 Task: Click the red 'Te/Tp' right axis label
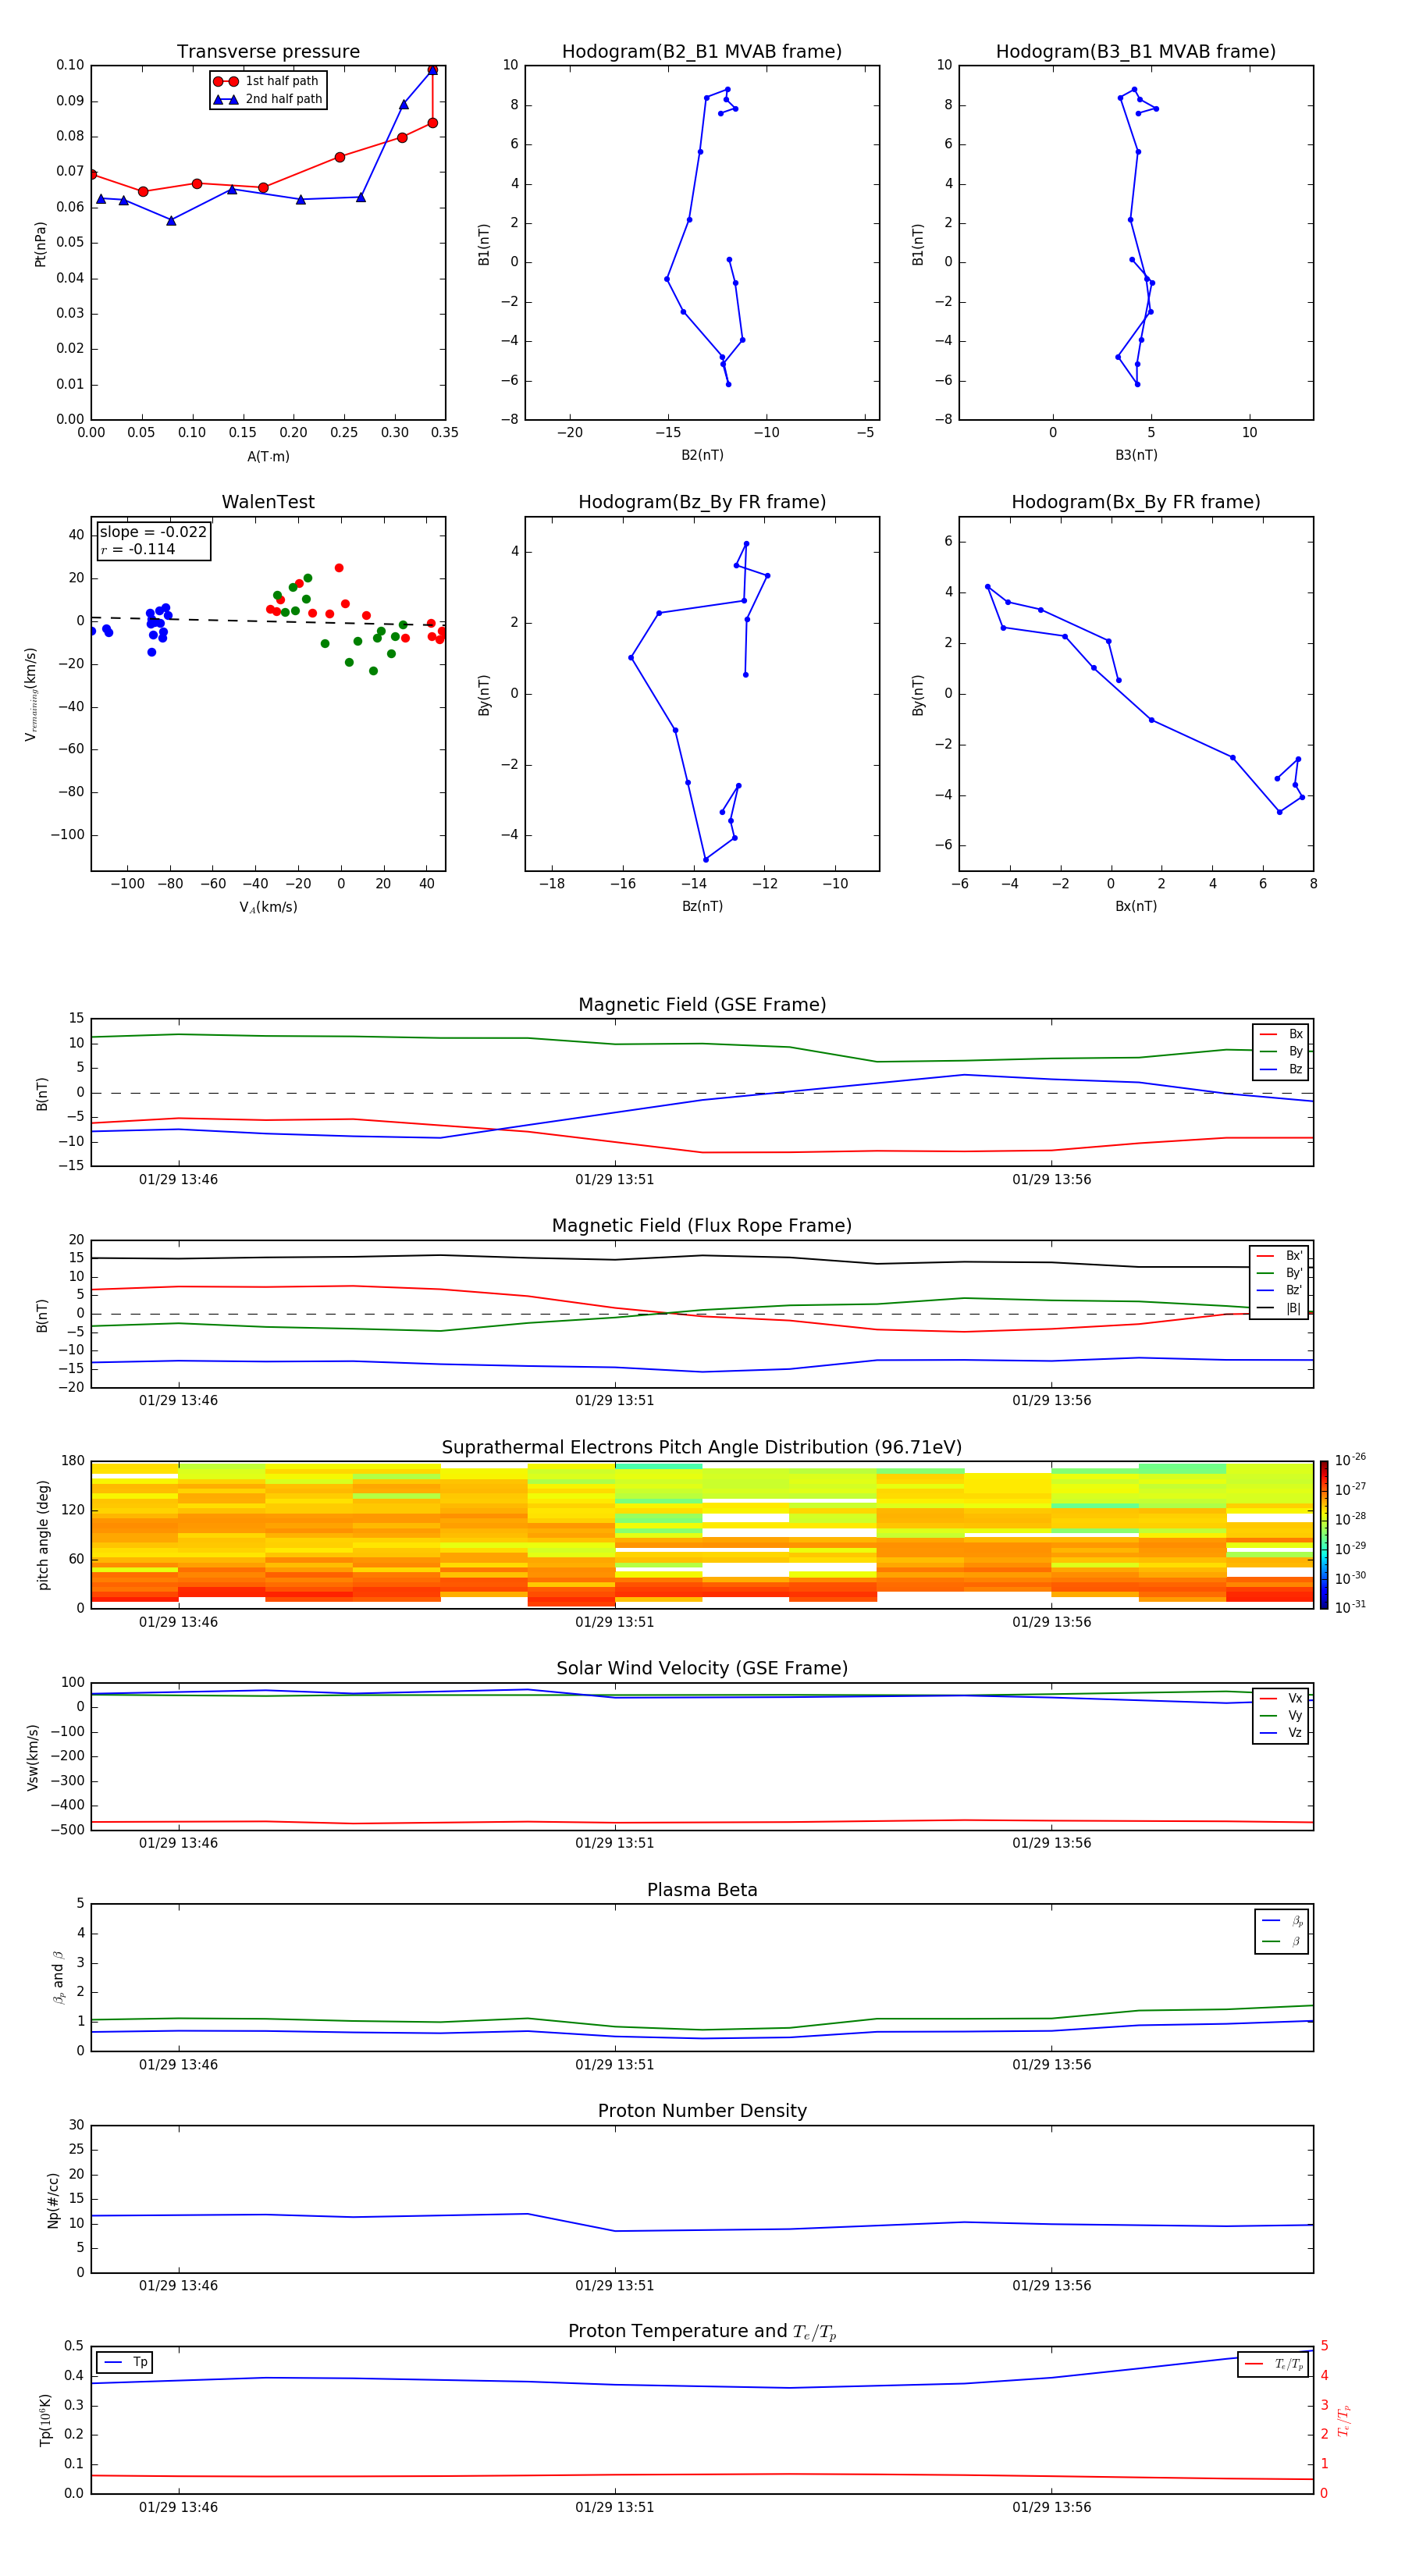pyautogui.click(x=1344, y=2421)
